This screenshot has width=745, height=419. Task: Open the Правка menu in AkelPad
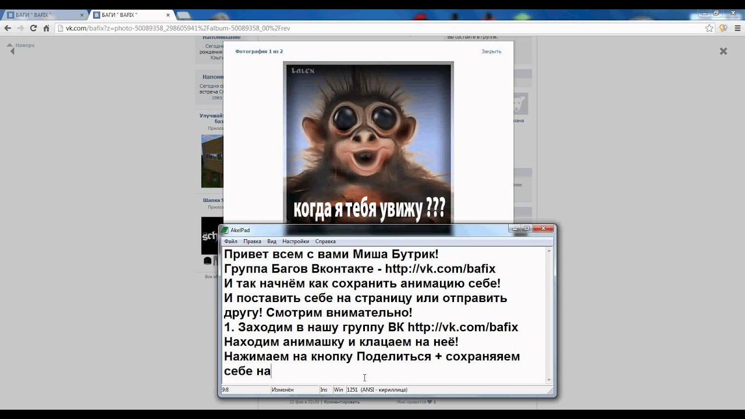point(252,241)
